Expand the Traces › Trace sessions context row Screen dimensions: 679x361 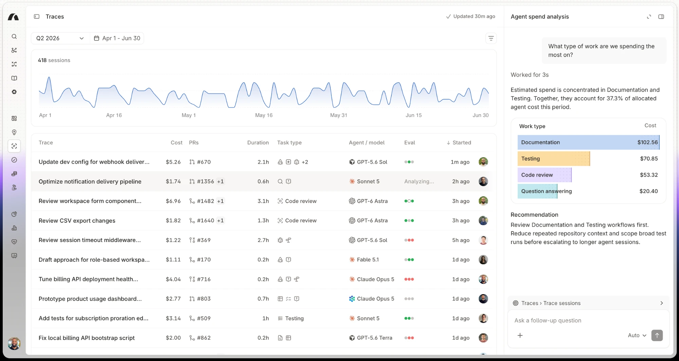[x=588, y=303]
